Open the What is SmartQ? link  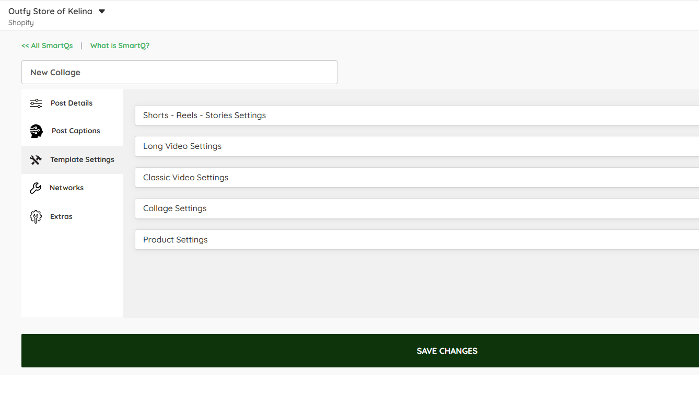(x=120, y=45)
